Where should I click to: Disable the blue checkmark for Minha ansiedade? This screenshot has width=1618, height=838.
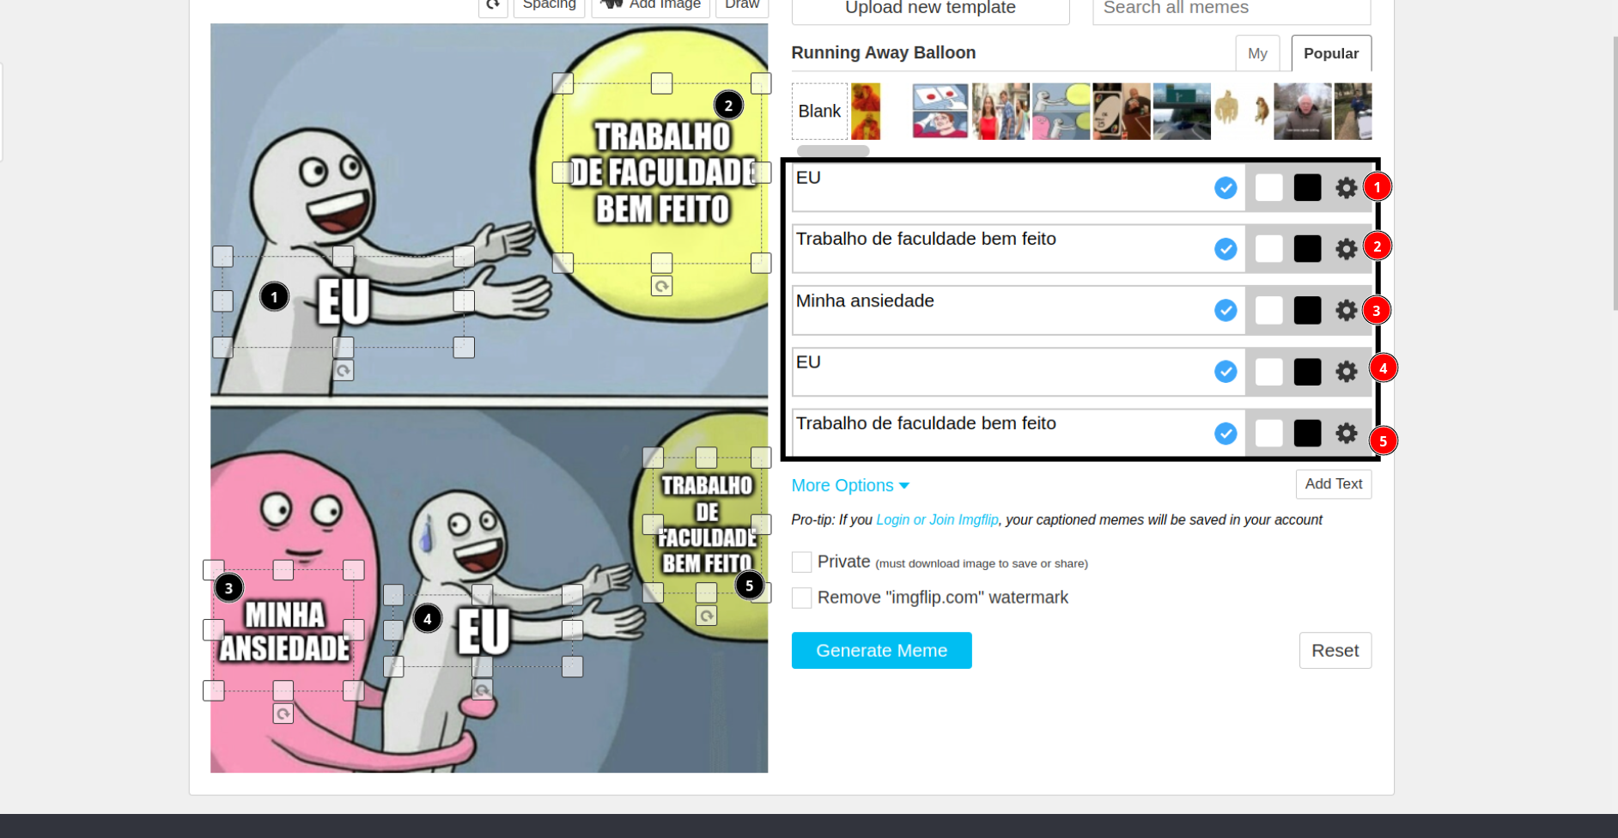tap(1226, 311)
